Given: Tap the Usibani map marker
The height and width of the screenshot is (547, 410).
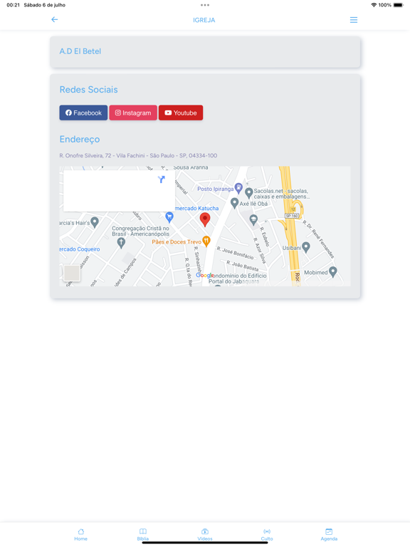Looking at the screenshot, I should [x=306, y=247].
